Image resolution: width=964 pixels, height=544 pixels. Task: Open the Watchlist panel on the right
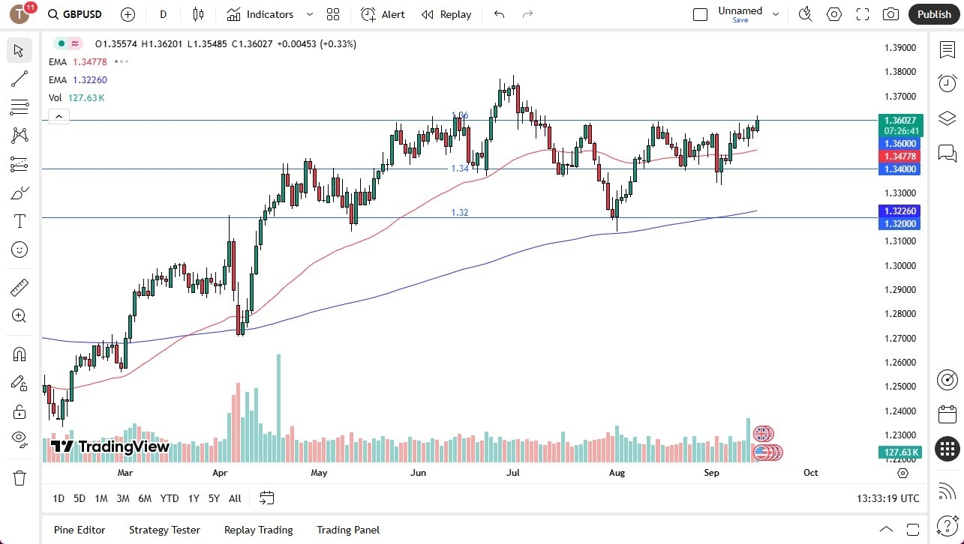(947, 48)
